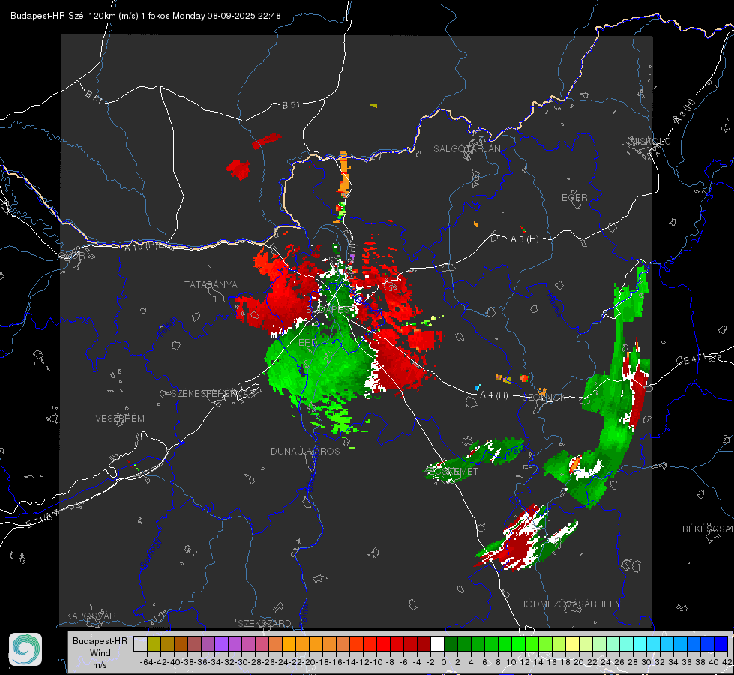Click the 42 legend value

coord(727,662)
